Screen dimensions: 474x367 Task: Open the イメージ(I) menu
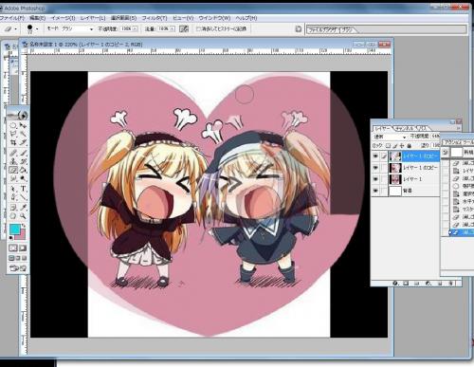point(63,18)
